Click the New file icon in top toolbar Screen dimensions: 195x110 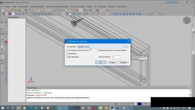click(x=3, y=10)
